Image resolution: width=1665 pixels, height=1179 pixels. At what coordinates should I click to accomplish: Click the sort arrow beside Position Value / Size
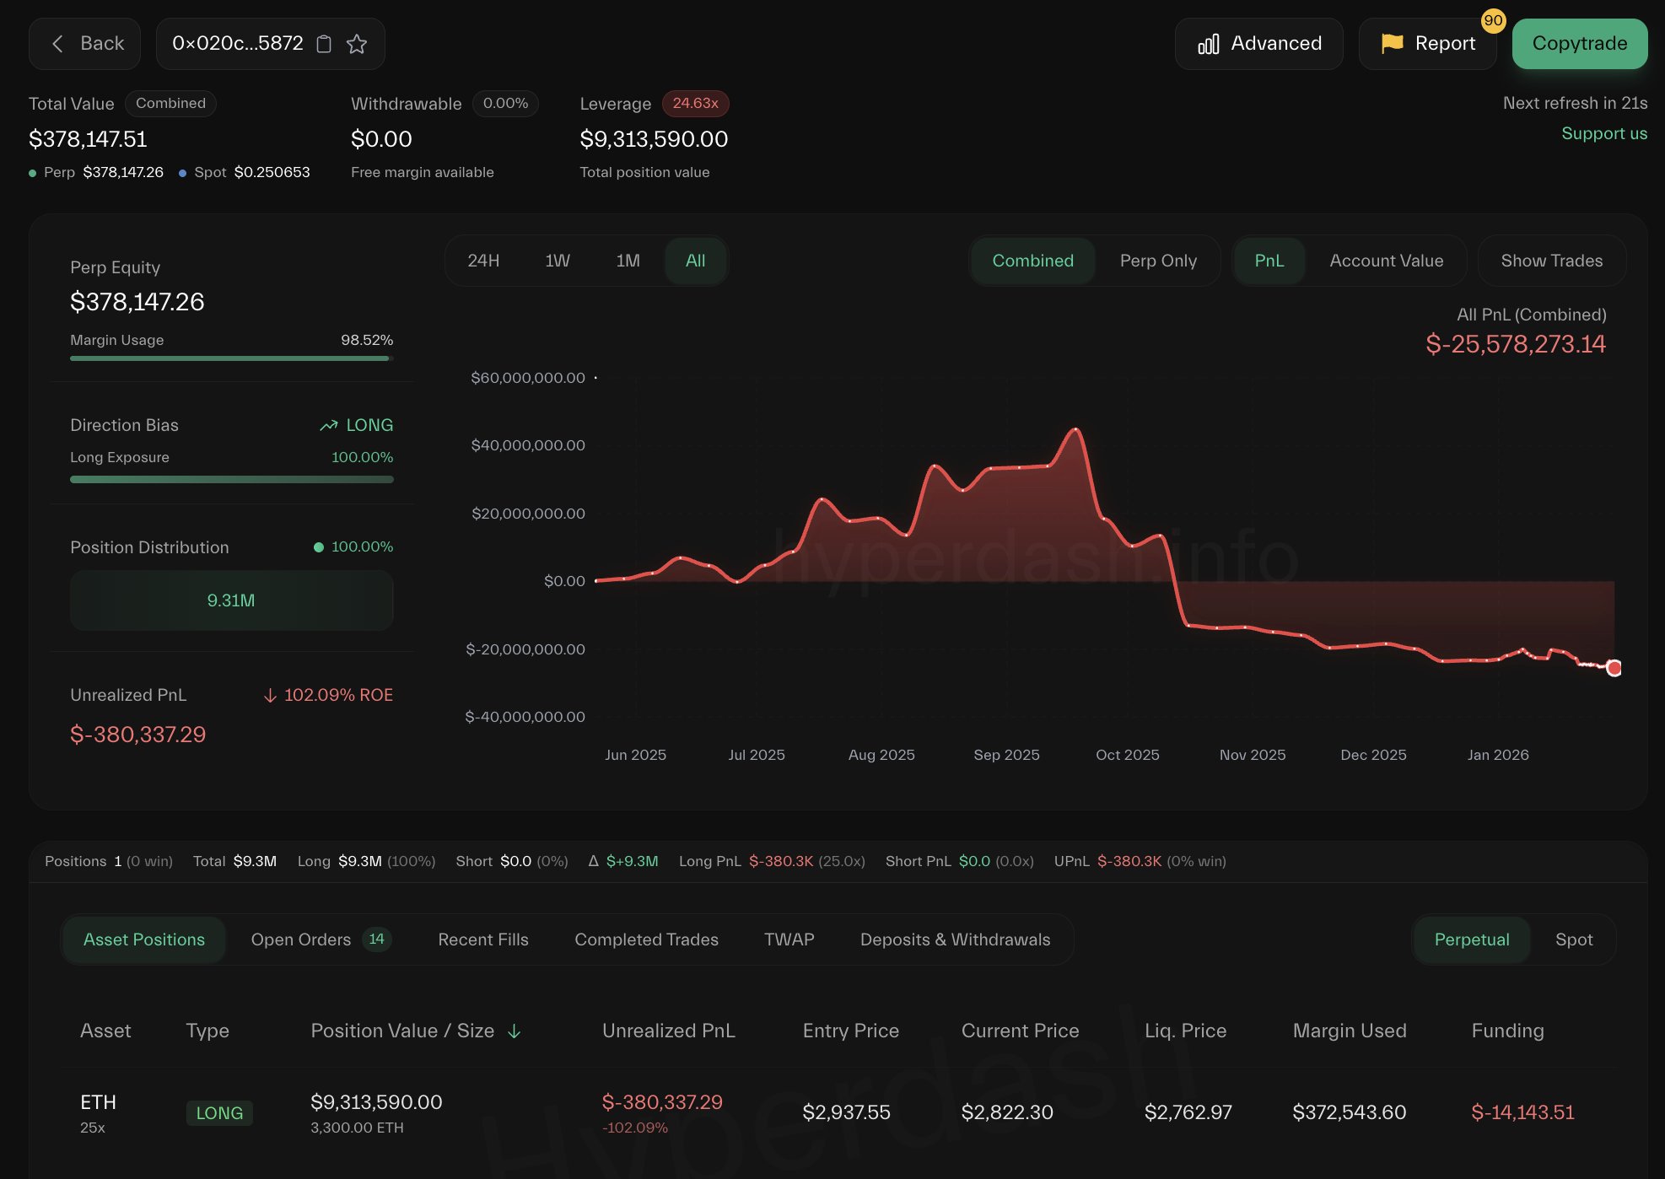(x=515, y=1031)
